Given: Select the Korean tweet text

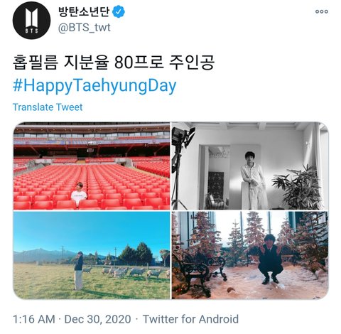Looking at the screenshot, I should (x=114, y=63).
